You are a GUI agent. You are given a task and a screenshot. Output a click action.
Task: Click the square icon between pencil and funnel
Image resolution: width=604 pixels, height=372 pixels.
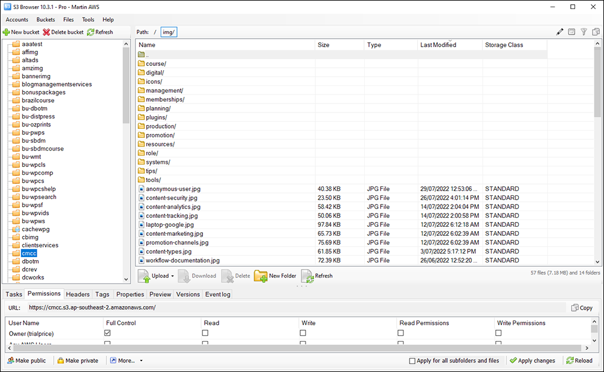point(571,32)
